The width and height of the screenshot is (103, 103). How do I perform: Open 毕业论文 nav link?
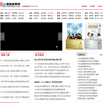[21, 13]
